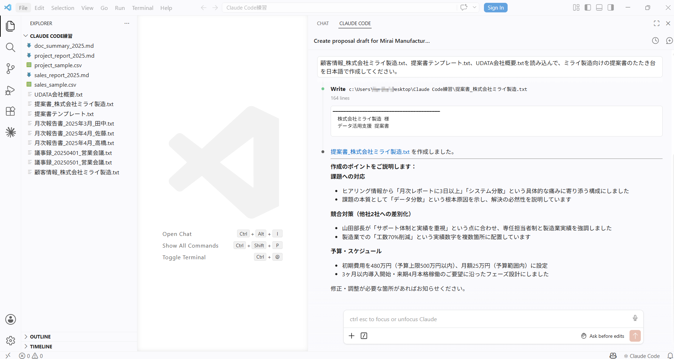Switch to the CLAUDE CODE tab
674x359 pixels.
click(x=355, y=23)
